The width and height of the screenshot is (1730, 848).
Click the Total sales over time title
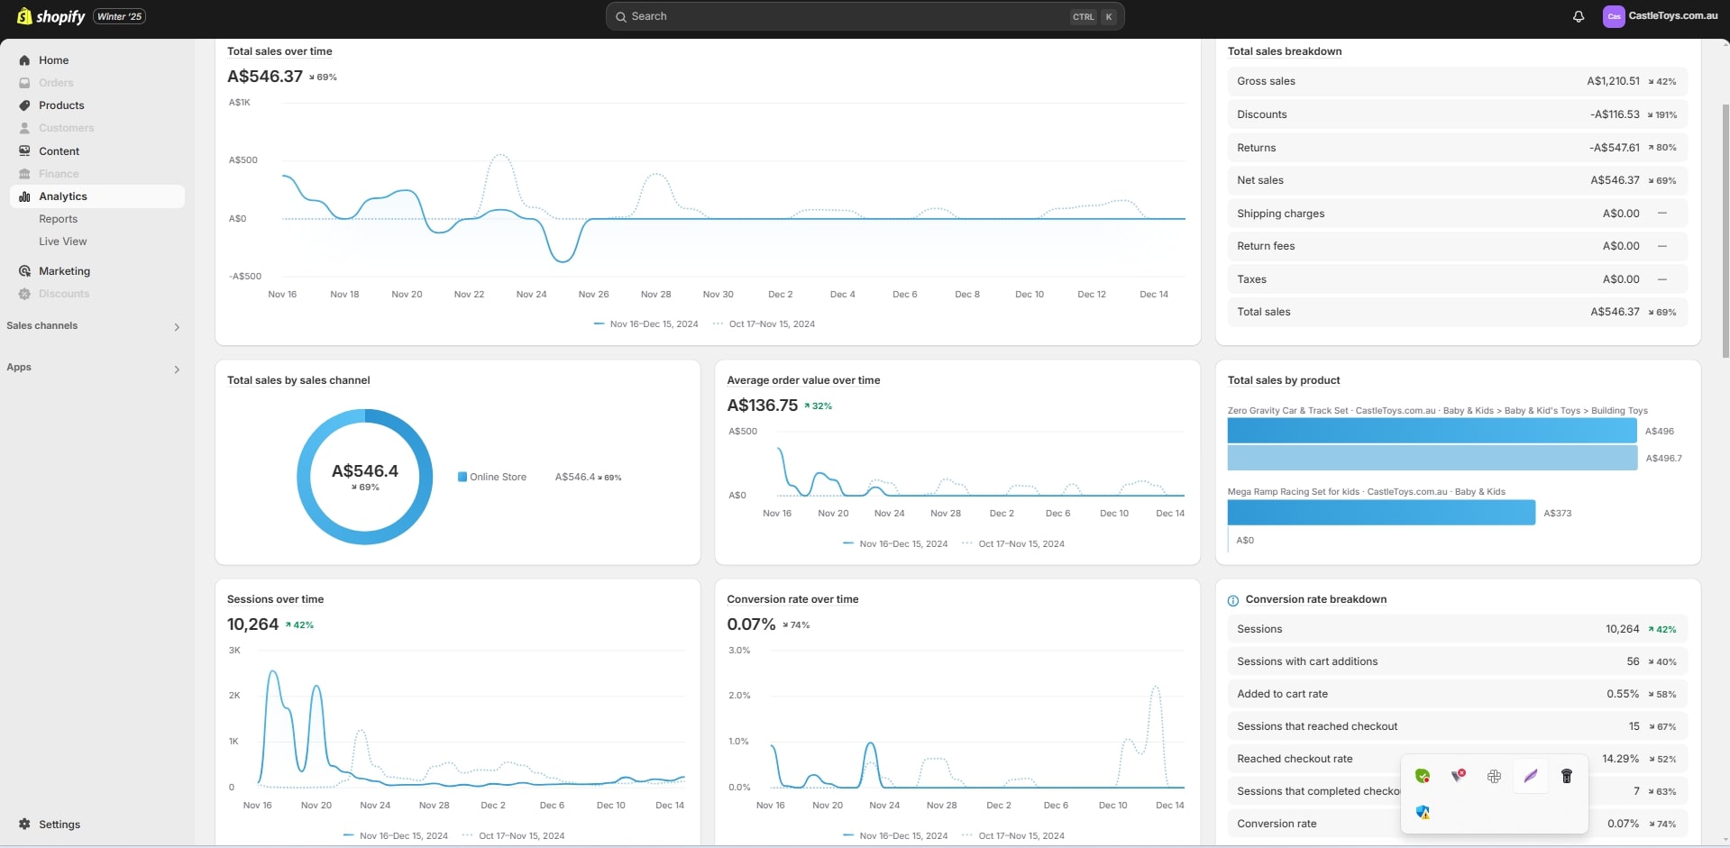tap(279, 51)
